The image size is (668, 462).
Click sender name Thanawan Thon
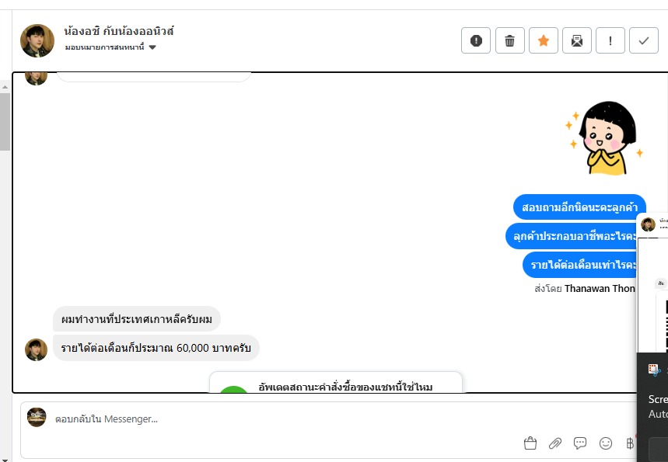pos(600,288)
